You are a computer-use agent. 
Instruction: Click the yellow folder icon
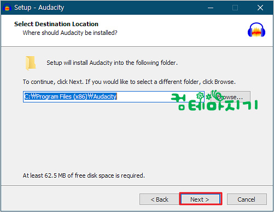point(31,63)
